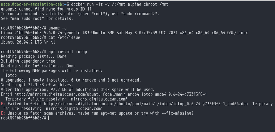
Task: Click the red E: before "Failed to fetch"
Action: pos(3,104)
